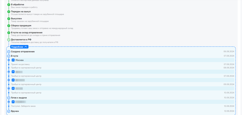Click the Москва location name

(20, 60)
